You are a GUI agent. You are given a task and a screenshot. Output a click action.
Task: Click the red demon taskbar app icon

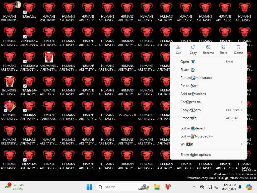[168, 187]
